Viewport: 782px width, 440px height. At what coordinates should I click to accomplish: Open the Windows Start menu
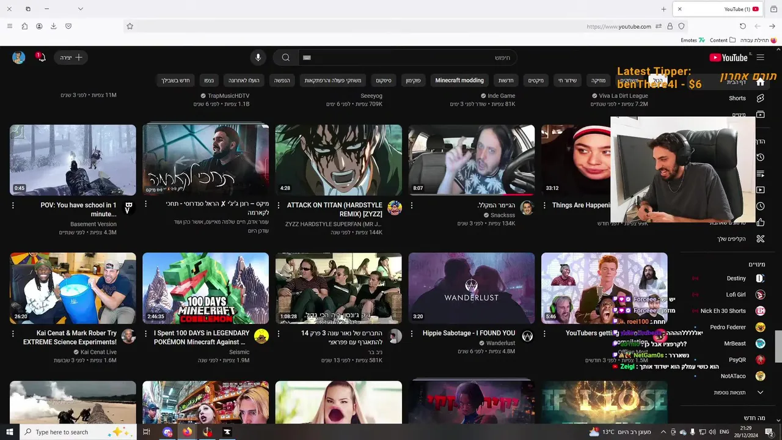click(10, 431)
